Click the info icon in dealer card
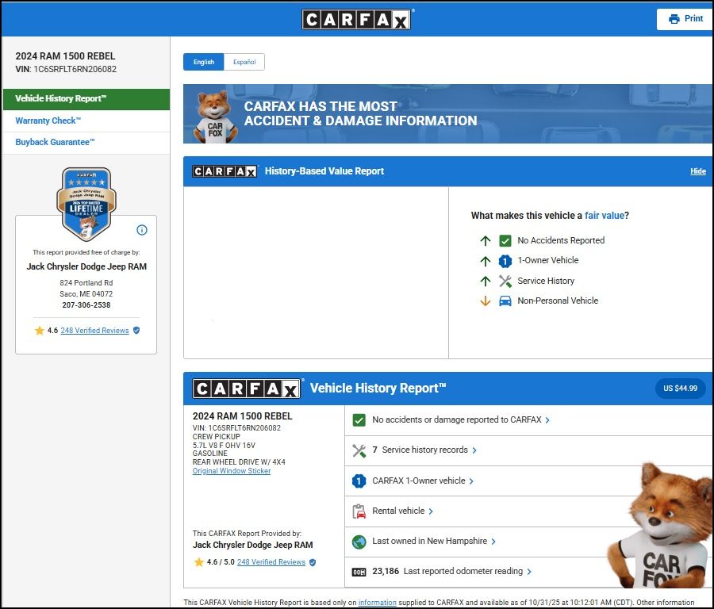Viewport: 714px width, 609px height. pos(142,230)
